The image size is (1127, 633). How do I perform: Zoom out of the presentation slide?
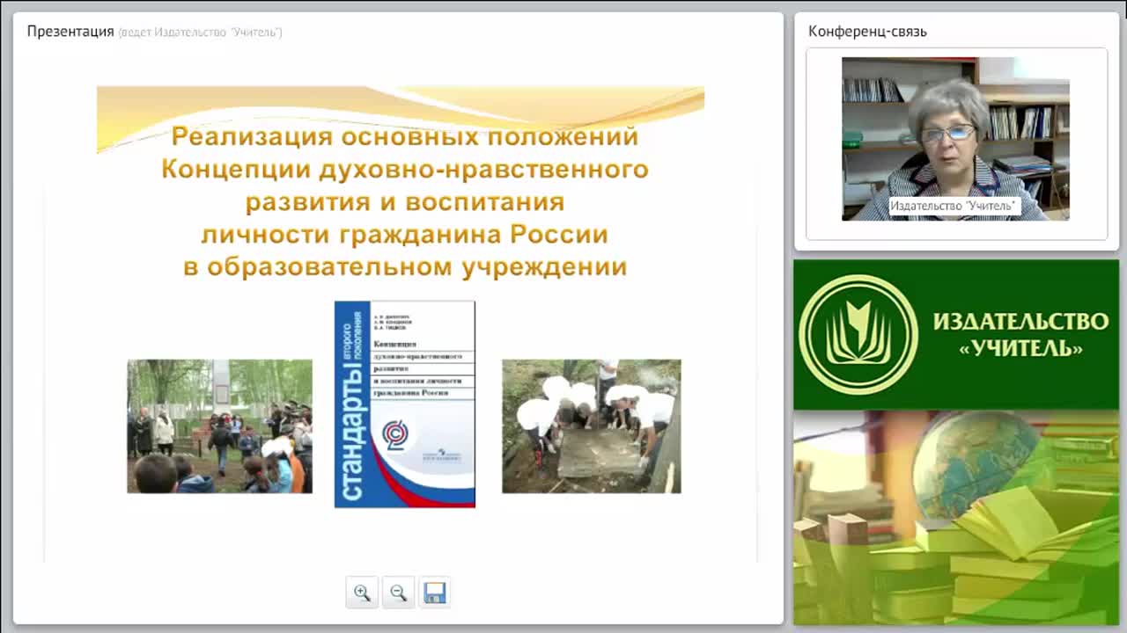pos(398,593)
